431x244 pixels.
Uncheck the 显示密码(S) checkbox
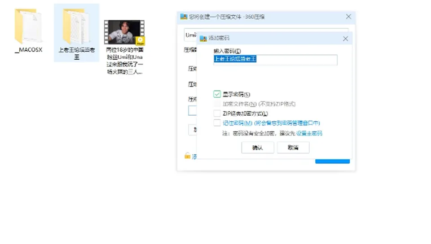217,94
